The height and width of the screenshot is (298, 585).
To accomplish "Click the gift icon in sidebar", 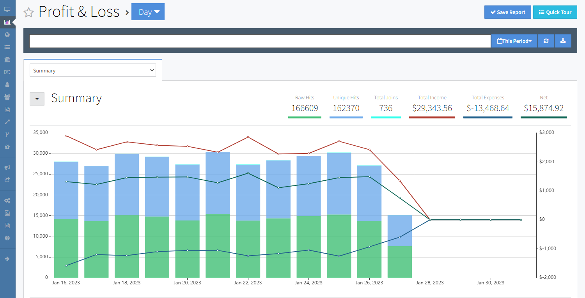I will click(7, 147).
